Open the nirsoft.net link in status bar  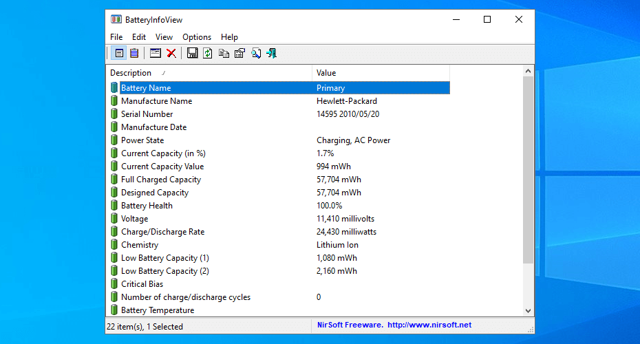point(429,325)
